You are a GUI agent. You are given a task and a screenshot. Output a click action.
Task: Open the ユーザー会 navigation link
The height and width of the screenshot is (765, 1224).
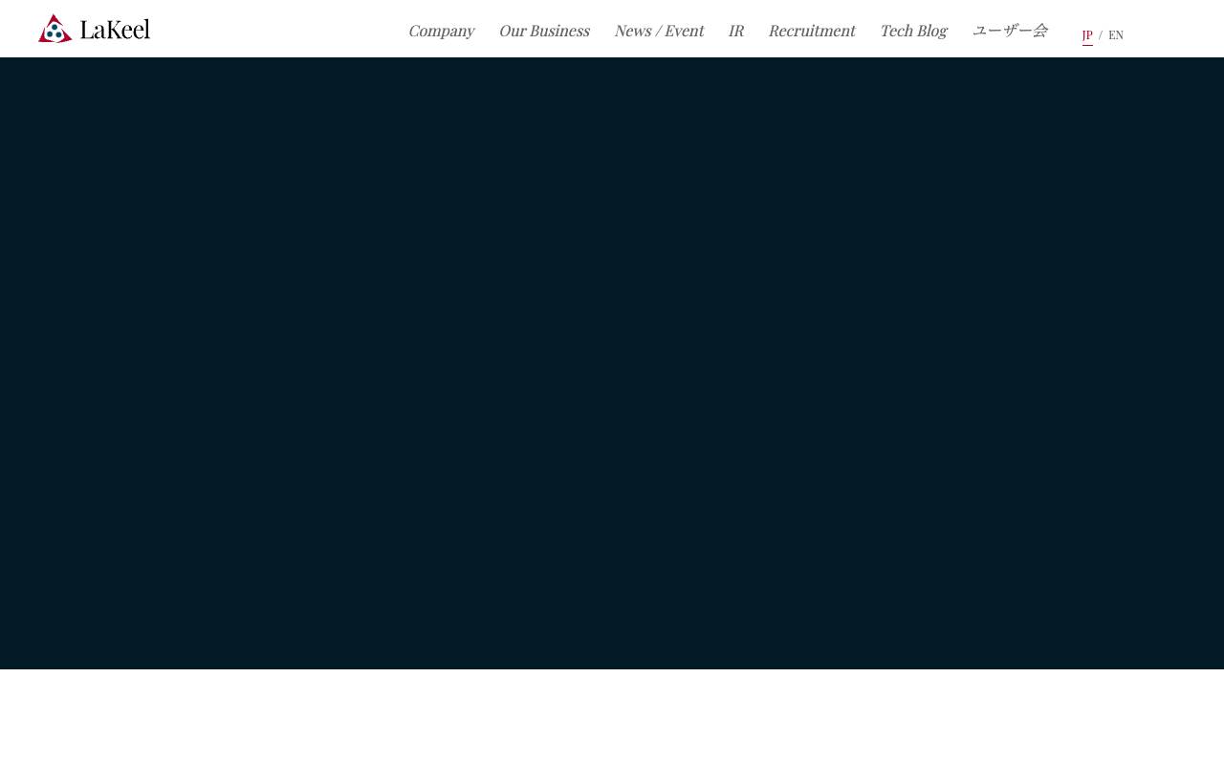[1010, 31]
